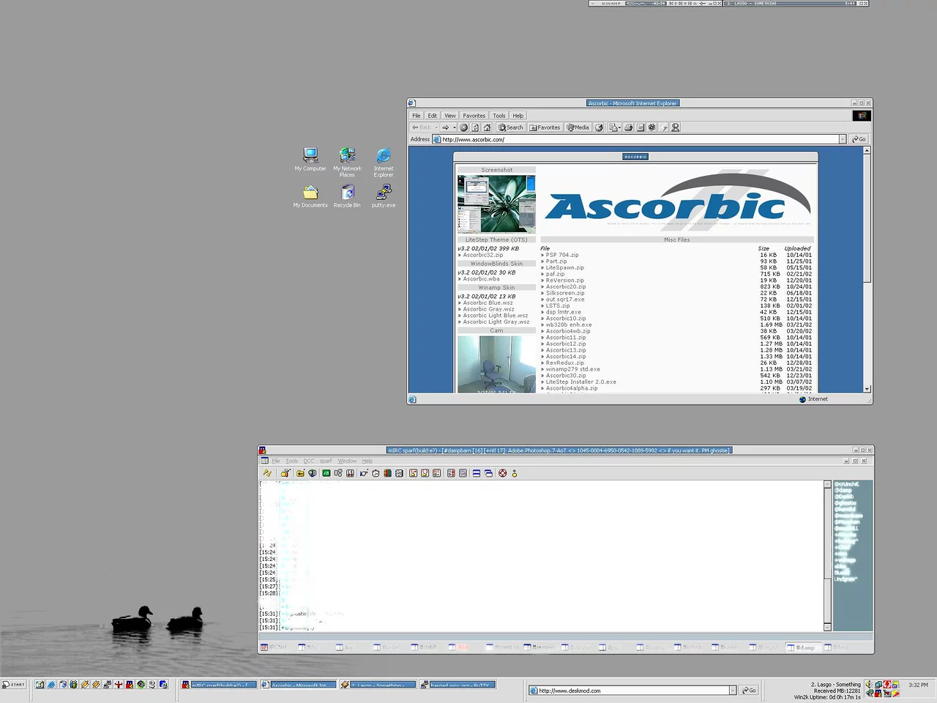The width and height of the screenshot is (937, 703).
Task: Toggle the Media pane button in IE
Action: [578, 127]
